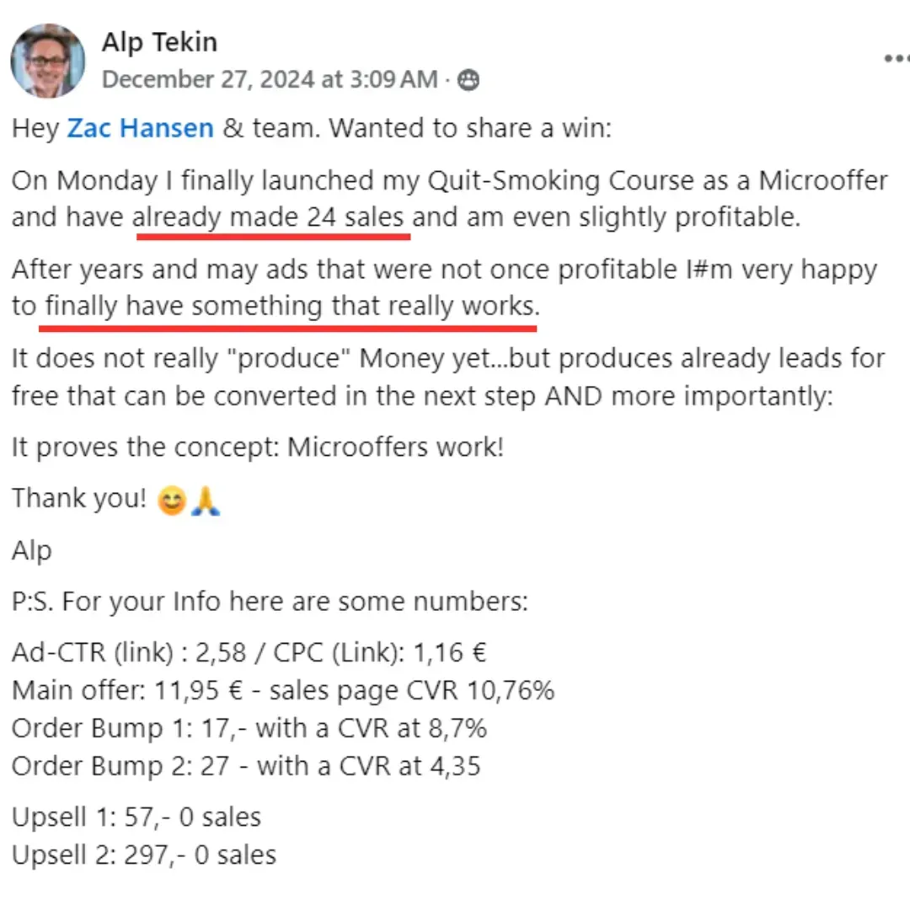The width and height of the screenshot is (910, 910).
Task: Click the "Thank you!" text
Action: pyautogui.click(x=79, y=498)
